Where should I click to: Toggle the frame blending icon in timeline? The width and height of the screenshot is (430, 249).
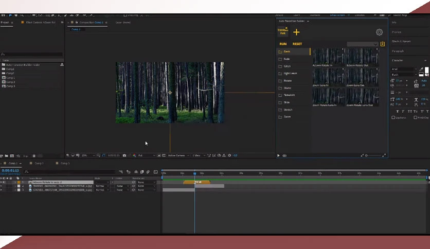142,172
